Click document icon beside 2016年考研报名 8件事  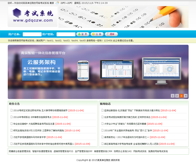tap(11, 117)
